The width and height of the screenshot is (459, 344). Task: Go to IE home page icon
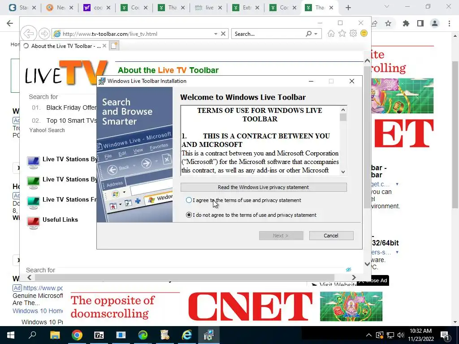click(x=331, y=33)
